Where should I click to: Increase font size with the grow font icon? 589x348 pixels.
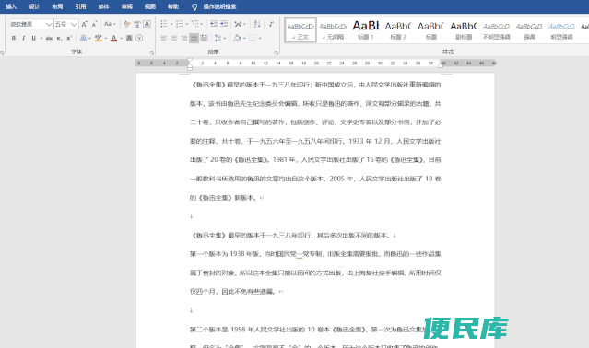[x=84, y=24]
